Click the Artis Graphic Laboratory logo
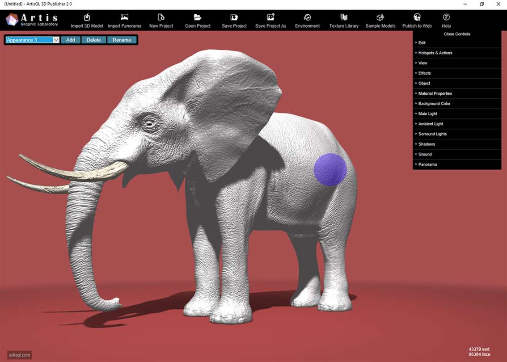 click(x=32, y=20)
